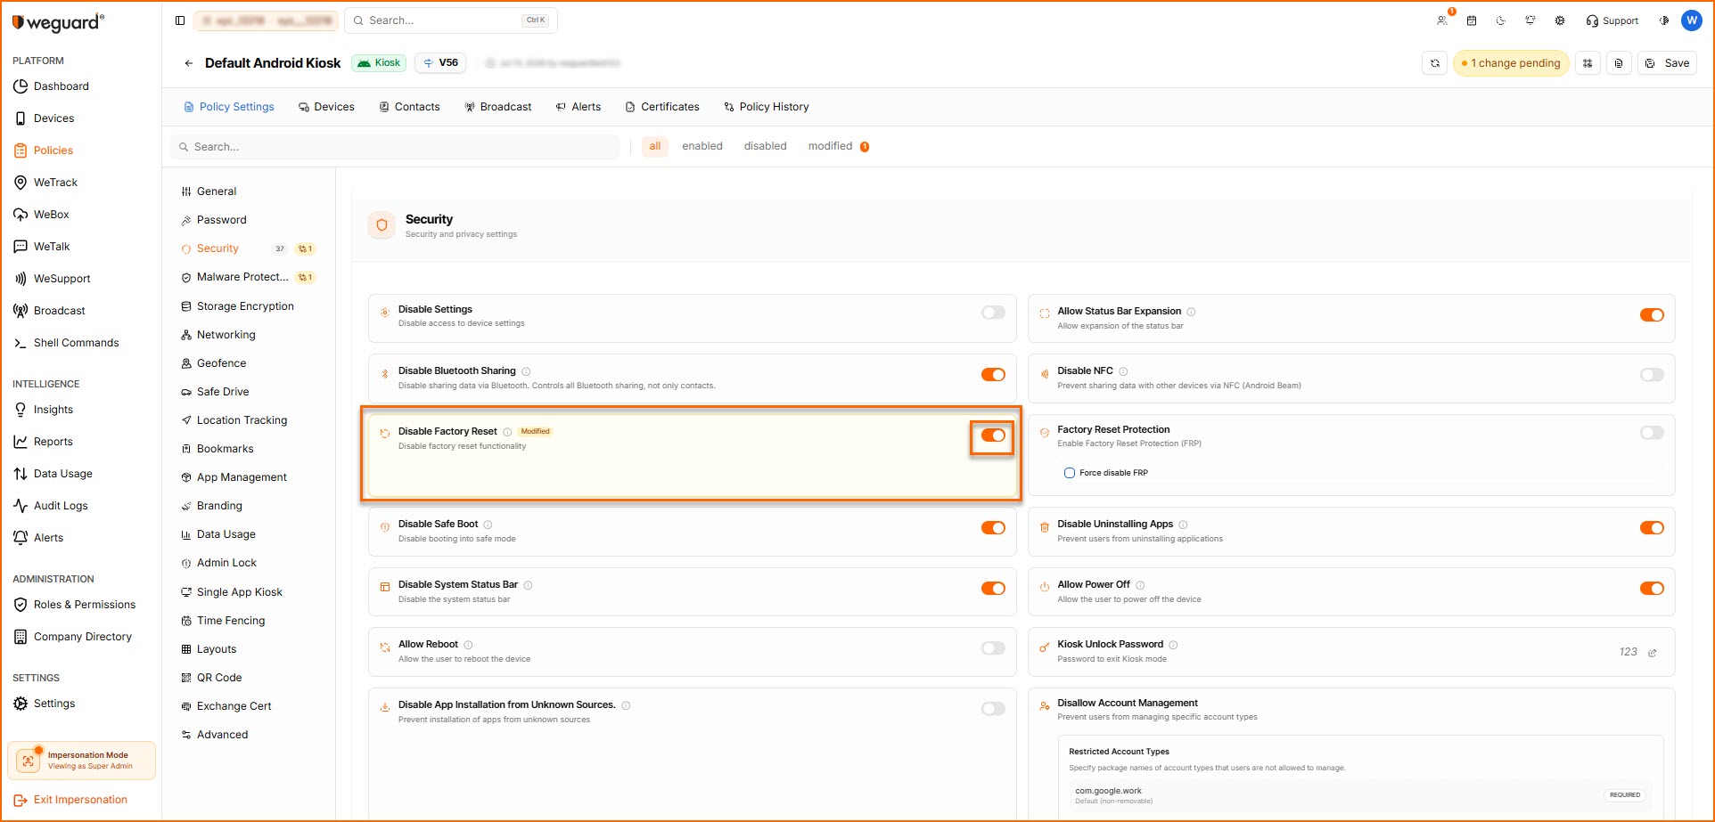This screenshot has width=1715, height=822.
Task: Toggle Disable Safe Boot off
Action: click(993, 528)
